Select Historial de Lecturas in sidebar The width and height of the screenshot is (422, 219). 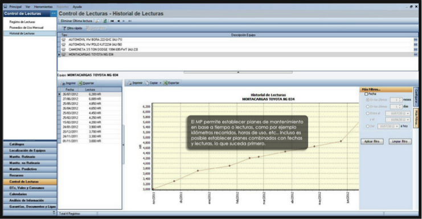[30, 34]
